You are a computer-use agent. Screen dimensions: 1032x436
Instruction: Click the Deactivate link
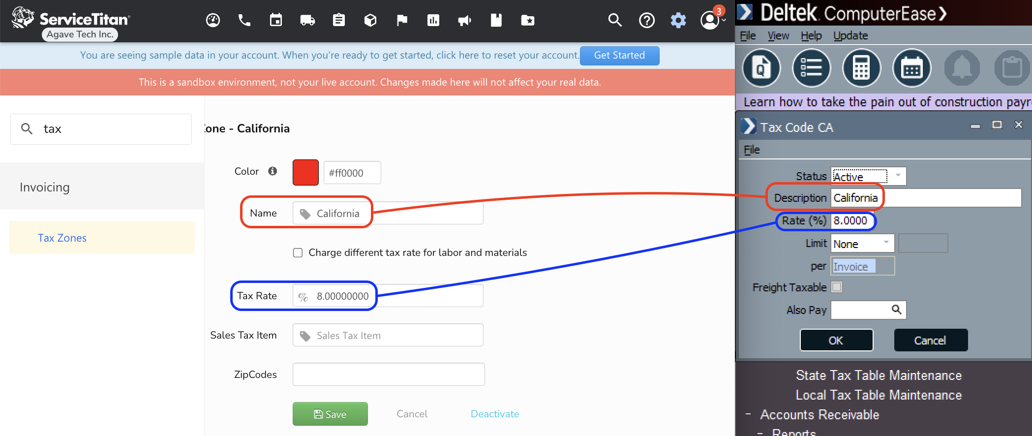[x=495, y=414]
